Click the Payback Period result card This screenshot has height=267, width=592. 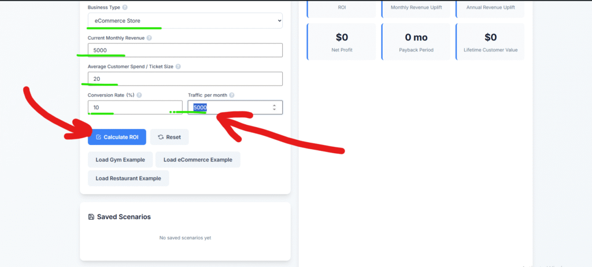click(416, 41)
